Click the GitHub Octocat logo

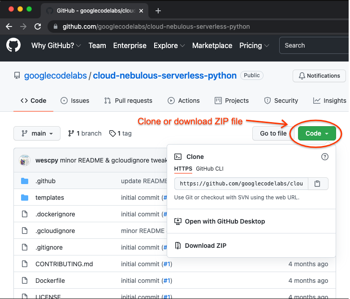(13, 45)
